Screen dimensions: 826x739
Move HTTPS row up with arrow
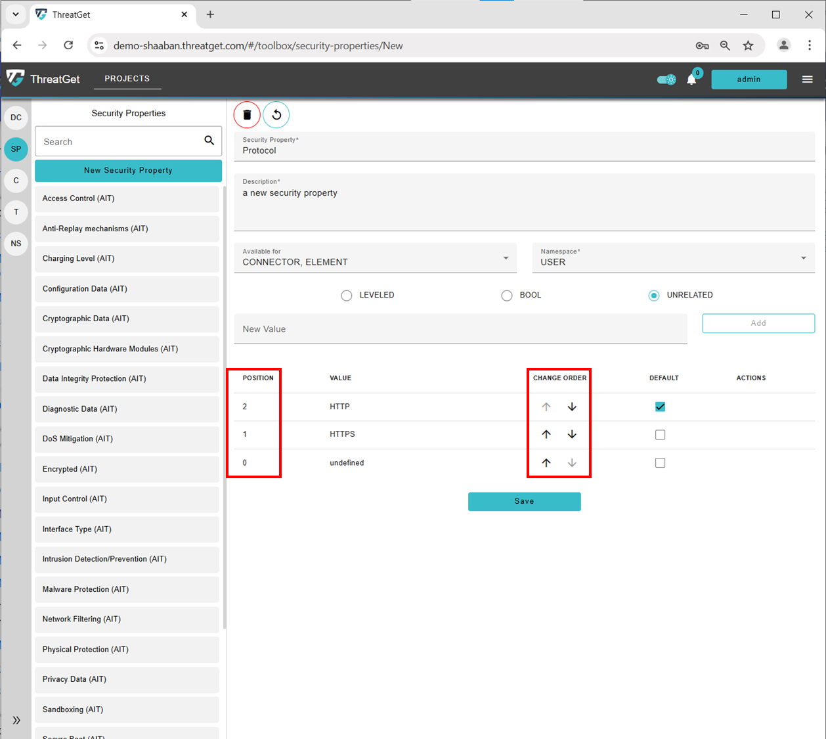546,434
